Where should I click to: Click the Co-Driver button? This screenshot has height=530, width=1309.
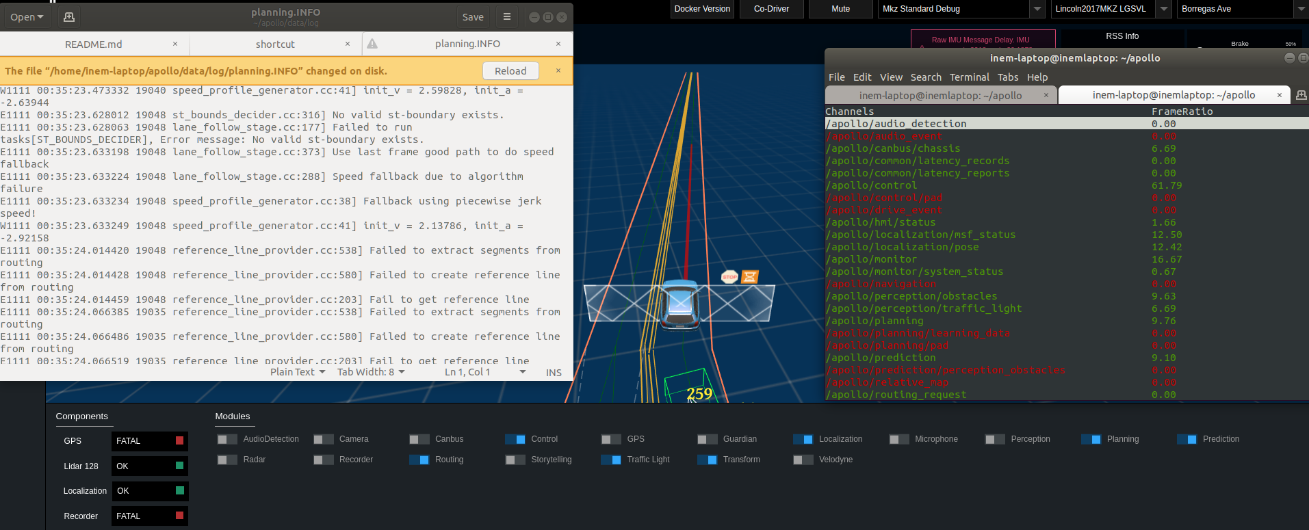(771, 9)
